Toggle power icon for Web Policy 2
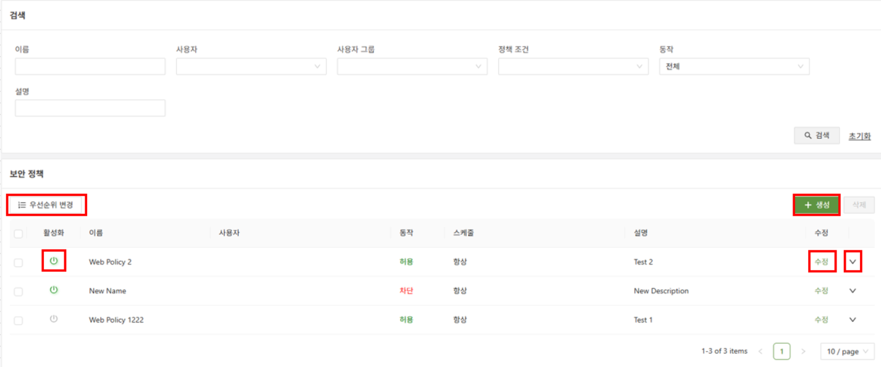The width and height of the screenshot is (881, 367). point(54,261)
